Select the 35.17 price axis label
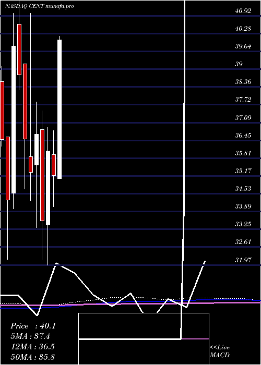 tap(243, 171)
